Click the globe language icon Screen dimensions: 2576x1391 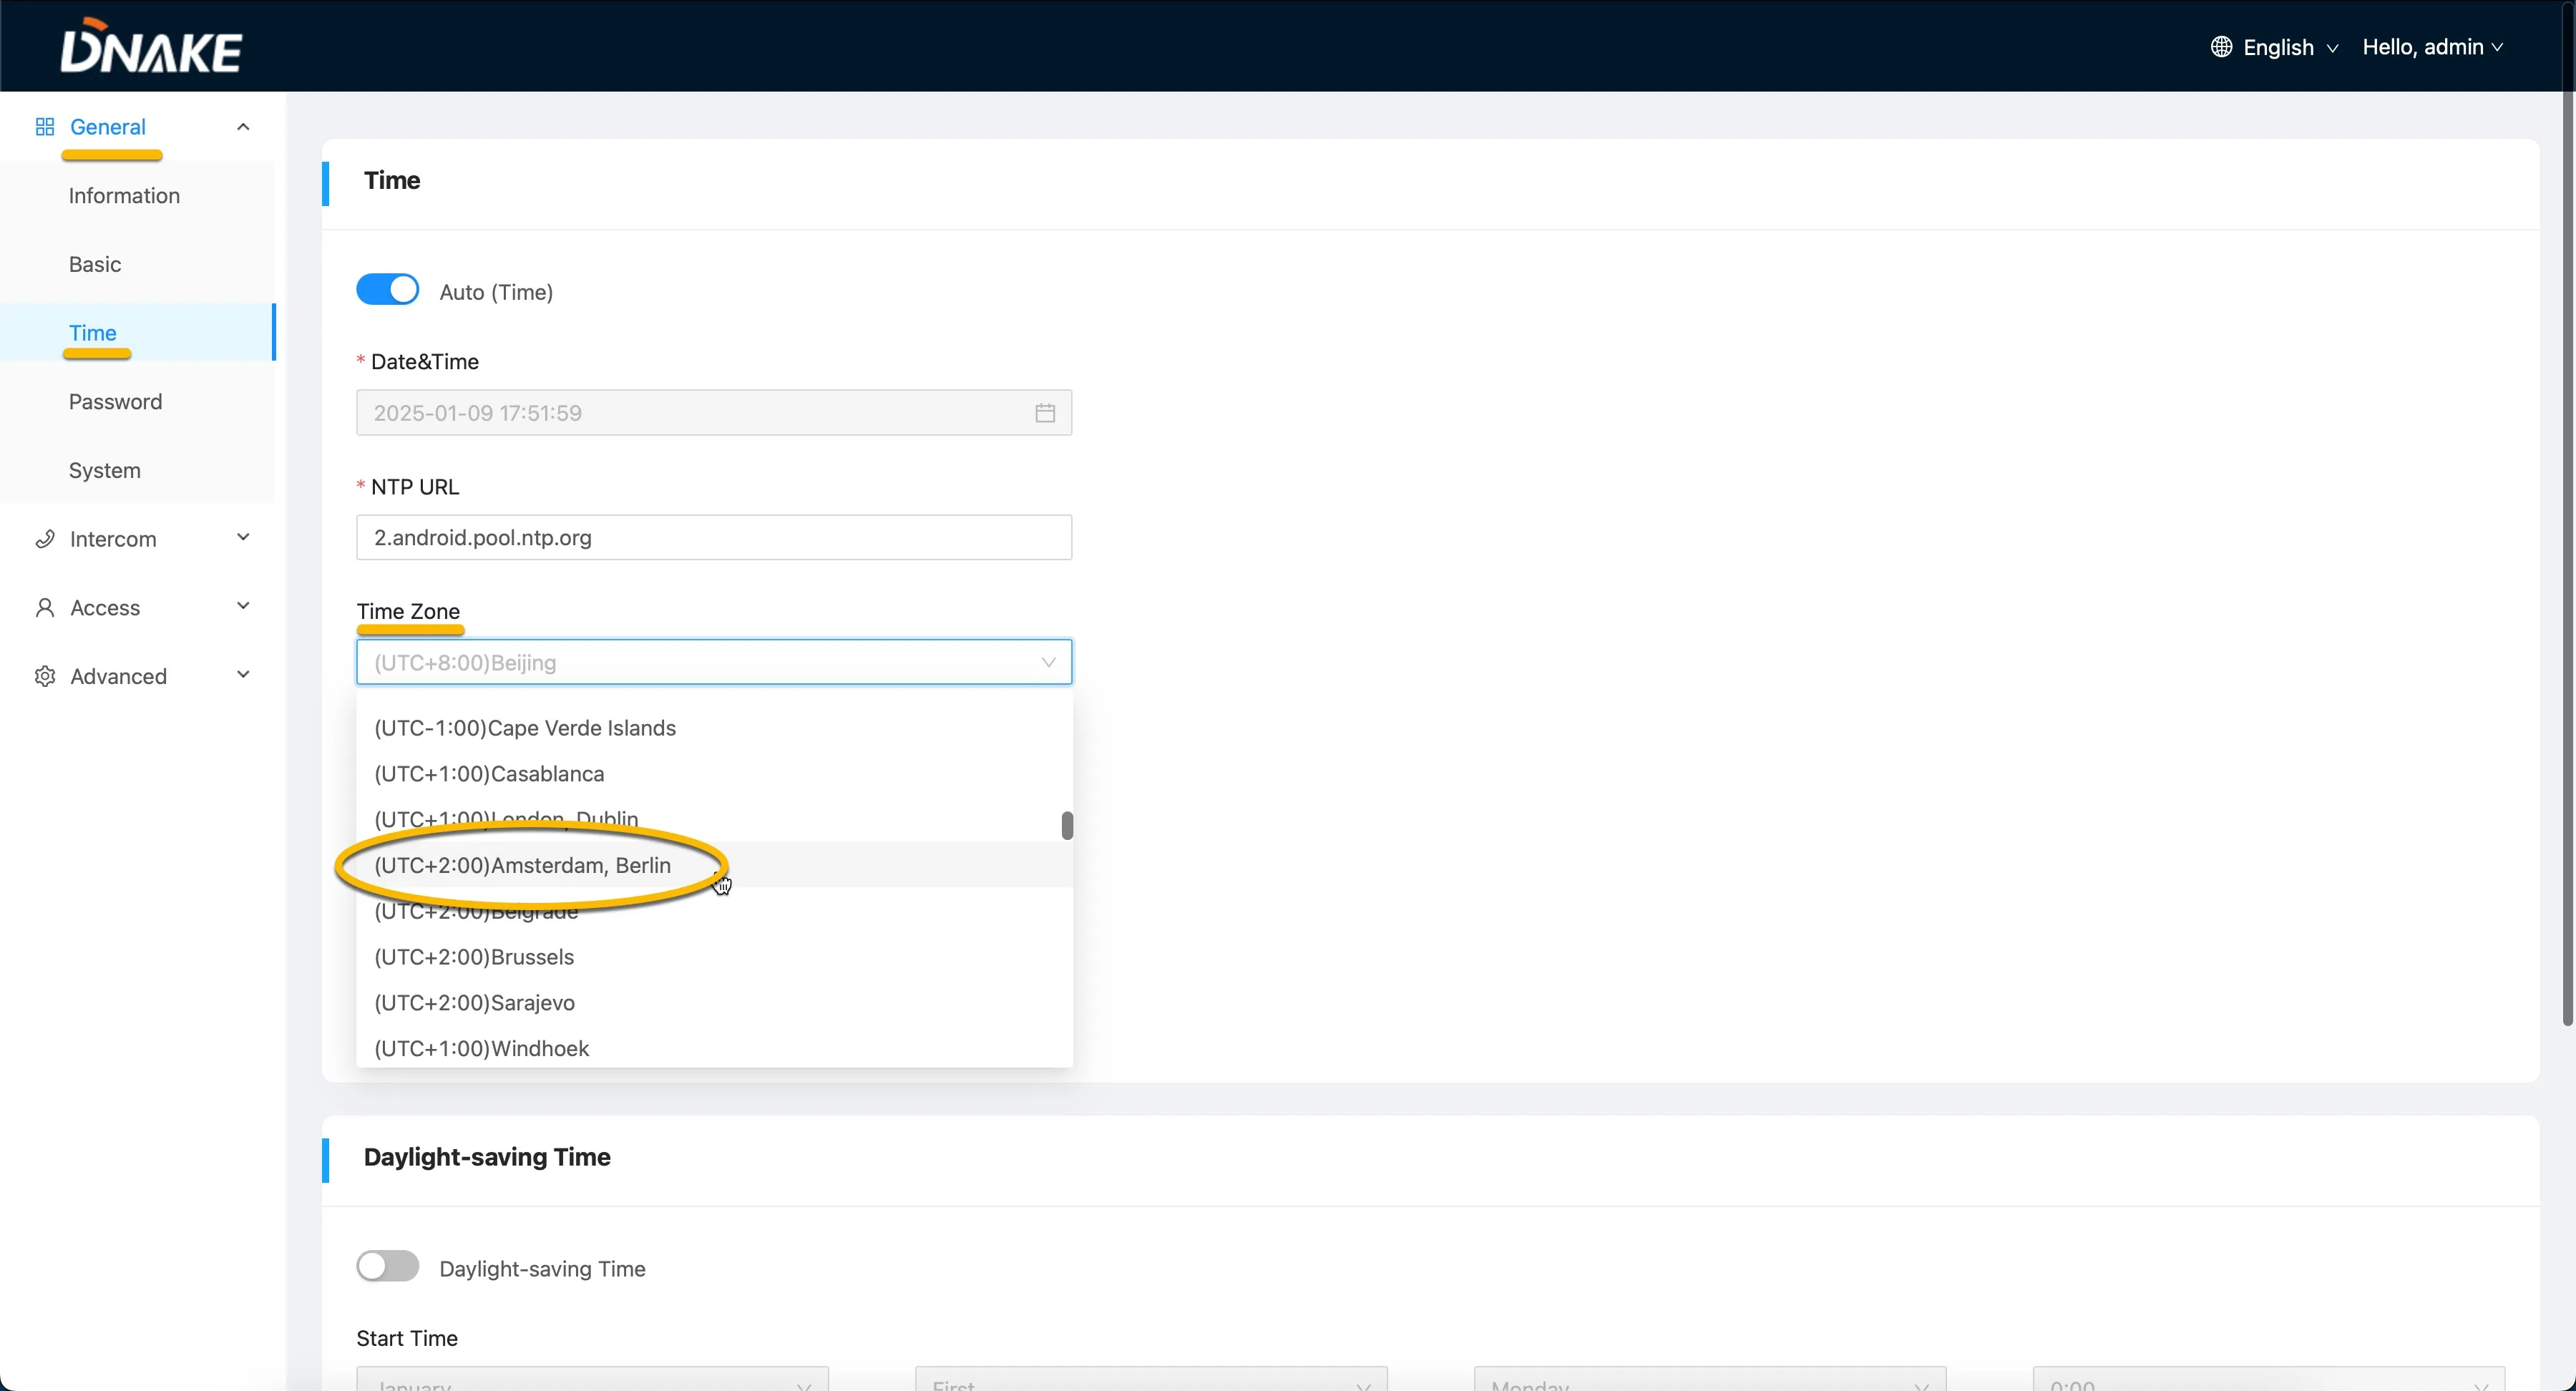pyautogui.click(x=2221, y=47)
